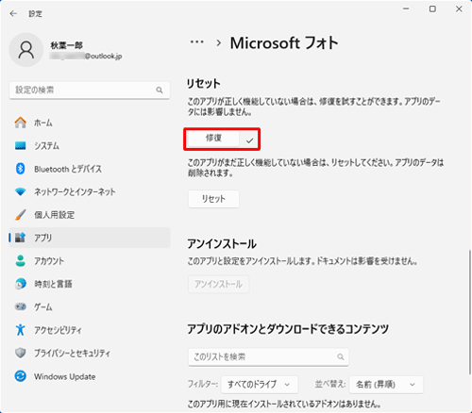Click the addon list search icon
This screenshot has height=413, width=472.
[341, 357]
